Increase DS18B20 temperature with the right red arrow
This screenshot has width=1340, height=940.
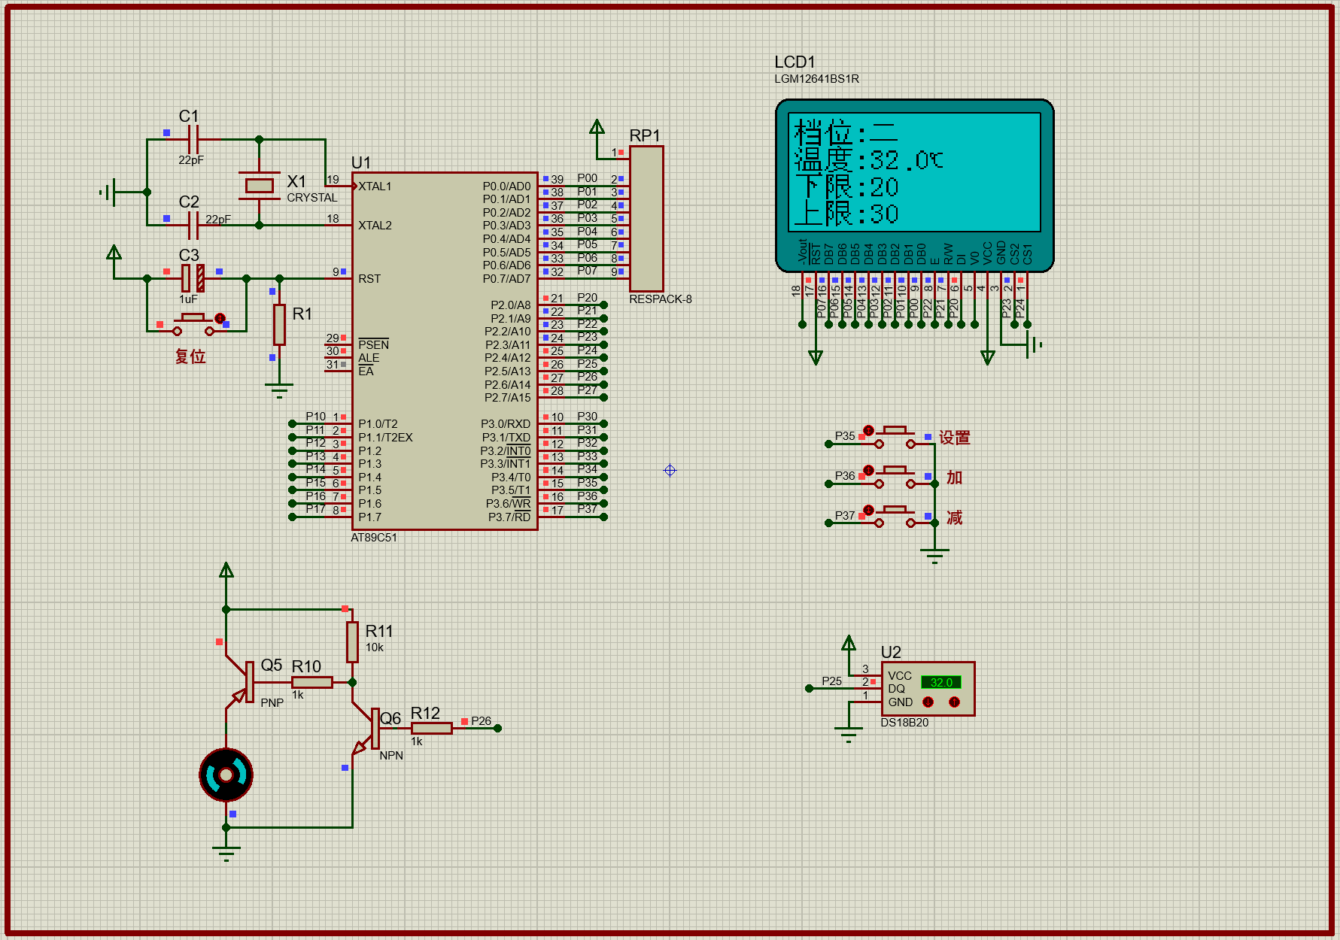pos(954,702)
